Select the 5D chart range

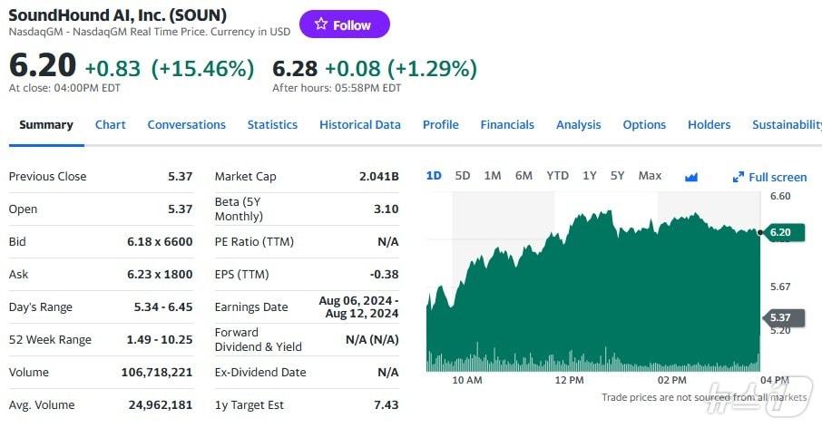click(x=463, y=176)
